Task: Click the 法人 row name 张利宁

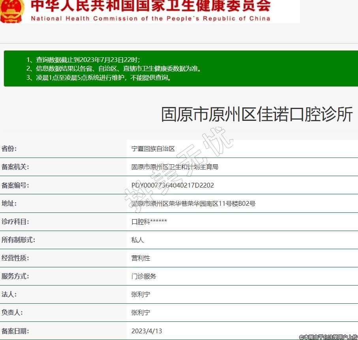Action: 141,295
